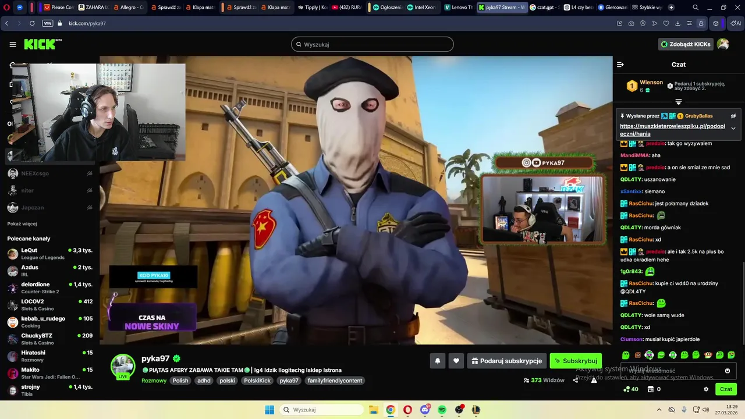Show hidden system tray icons
The width and height of the screenshot is (745, 419).
[x=659, y=410]
